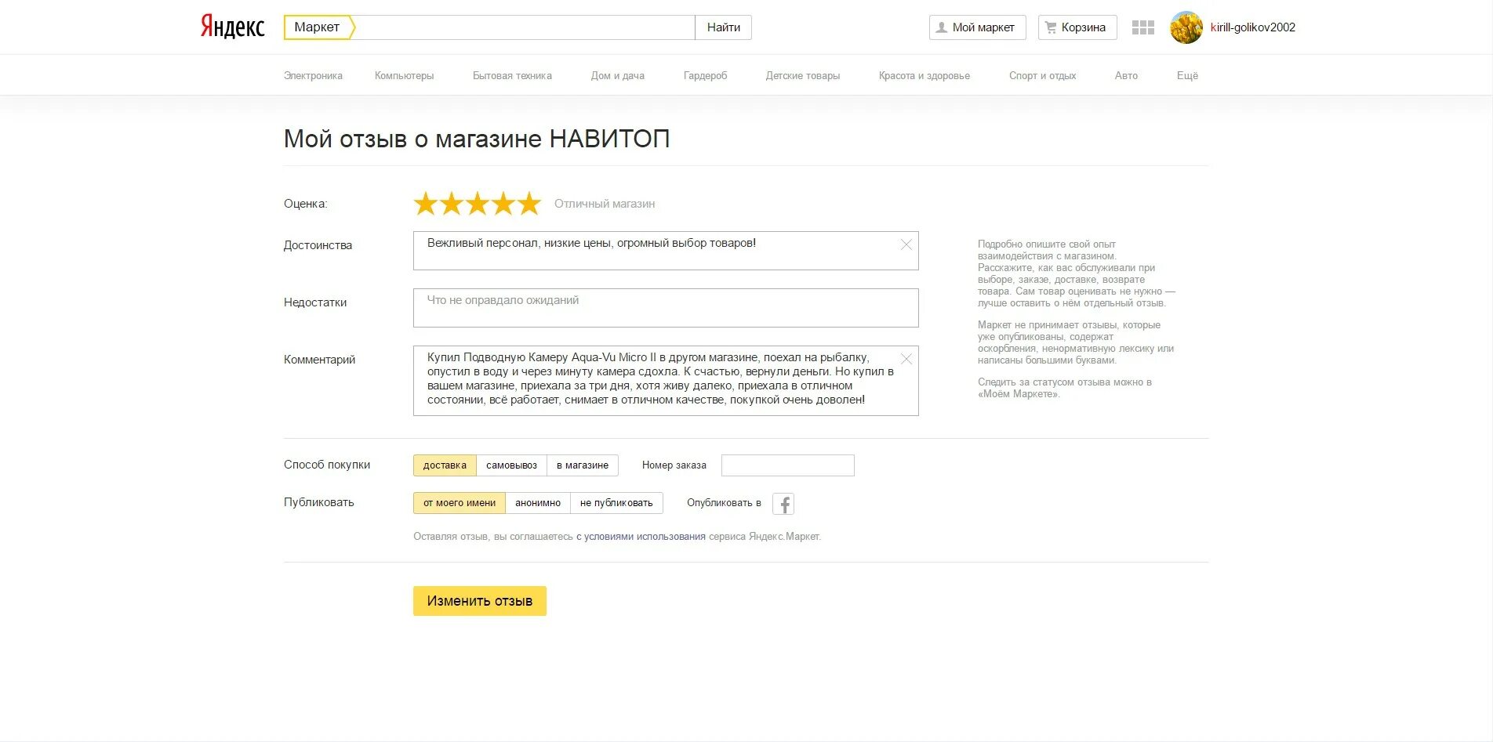Open the user avatar picture

click(1186, 27)
